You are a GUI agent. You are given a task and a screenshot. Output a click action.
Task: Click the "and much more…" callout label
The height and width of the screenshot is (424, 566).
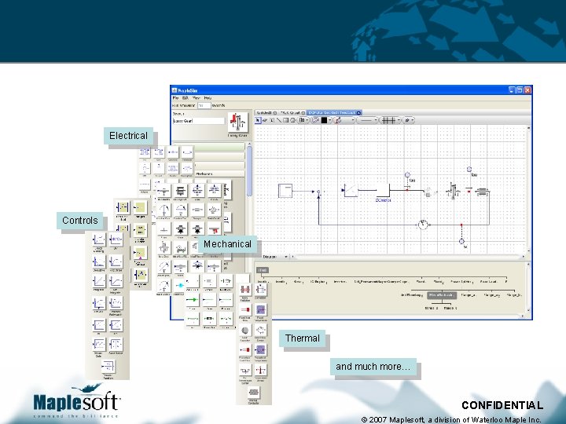373,367
